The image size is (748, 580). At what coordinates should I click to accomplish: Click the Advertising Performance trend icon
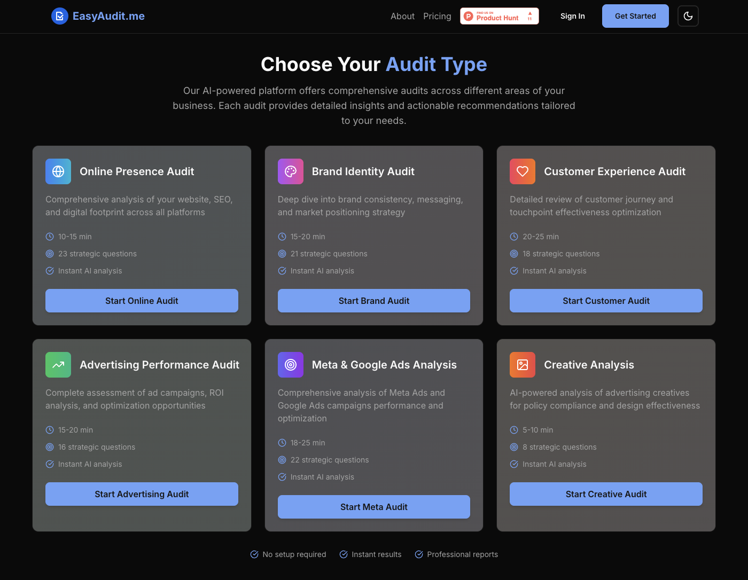[58, 365]
